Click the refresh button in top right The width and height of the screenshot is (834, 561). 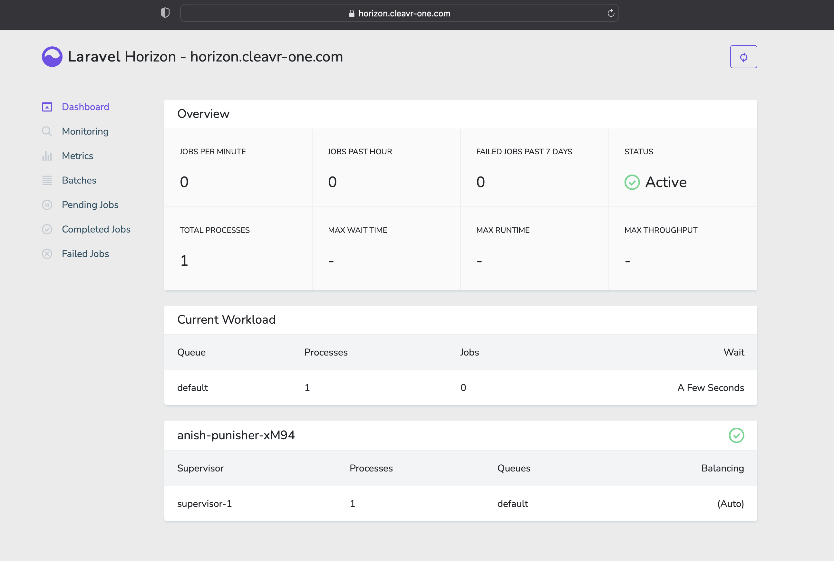(x=743, y=57)
